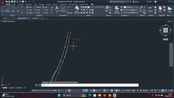Switch to the 123654789 drawing tab

click(35, 18)
